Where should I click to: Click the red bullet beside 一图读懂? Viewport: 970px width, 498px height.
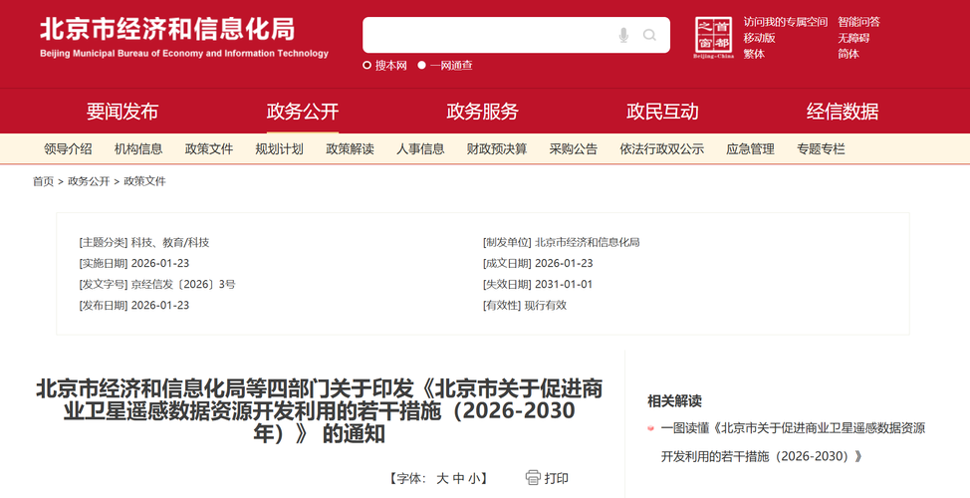pos(650,428)
